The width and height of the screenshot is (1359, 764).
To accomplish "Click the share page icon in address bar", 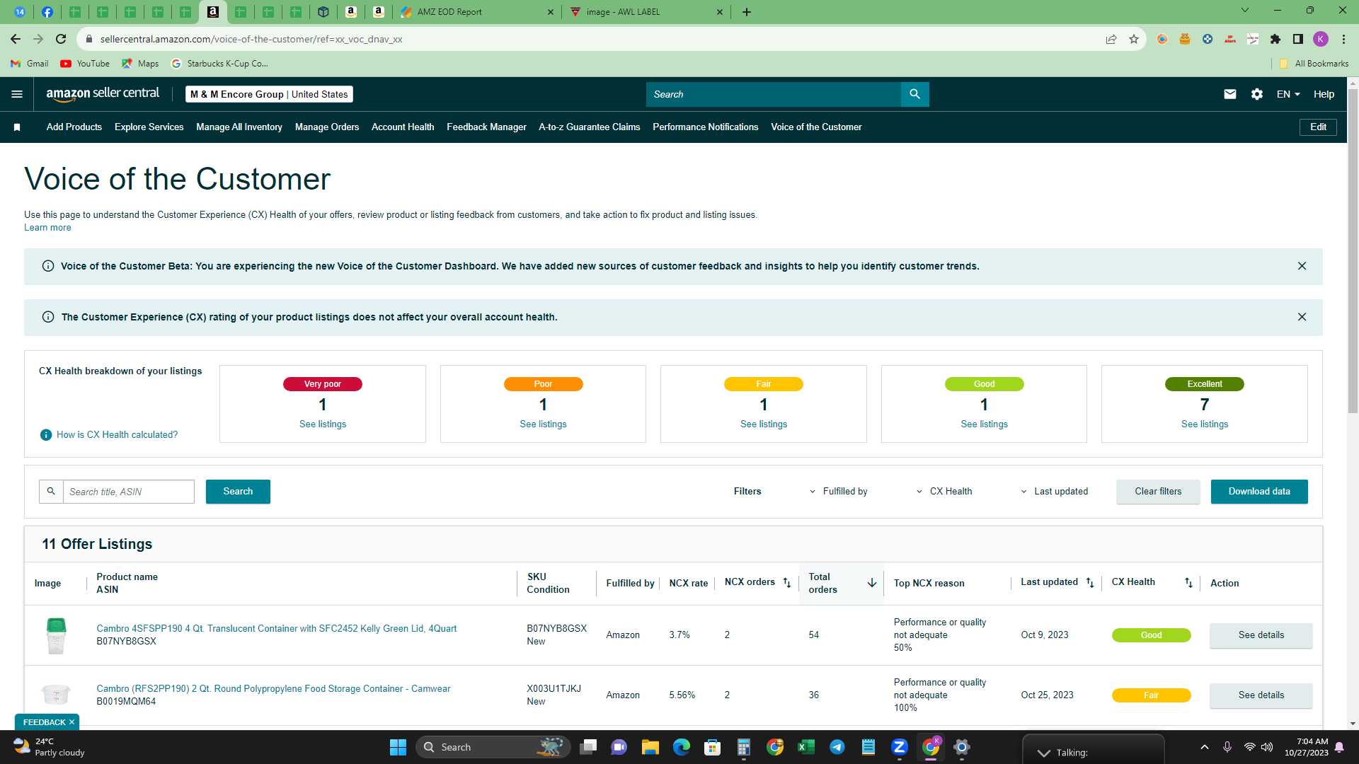I will pyautogui.click(x=1111, y=39).
